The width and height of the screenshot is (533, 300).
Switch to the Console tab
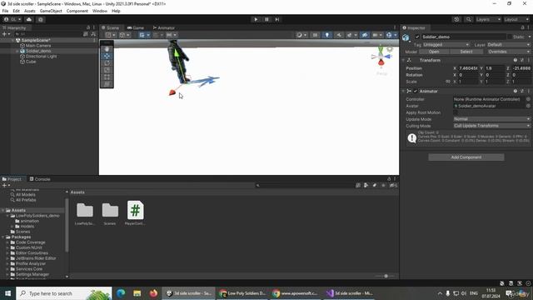(x=40, y=179)
